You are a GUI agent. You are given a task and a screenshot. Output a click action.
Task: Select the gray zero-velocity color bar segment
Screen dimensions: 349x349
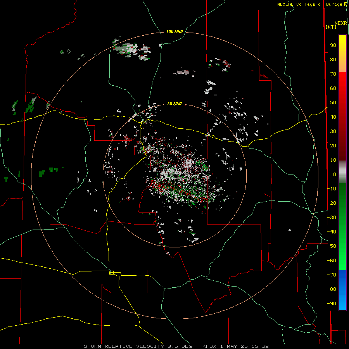pyautogui.click(x=342, y=172)
